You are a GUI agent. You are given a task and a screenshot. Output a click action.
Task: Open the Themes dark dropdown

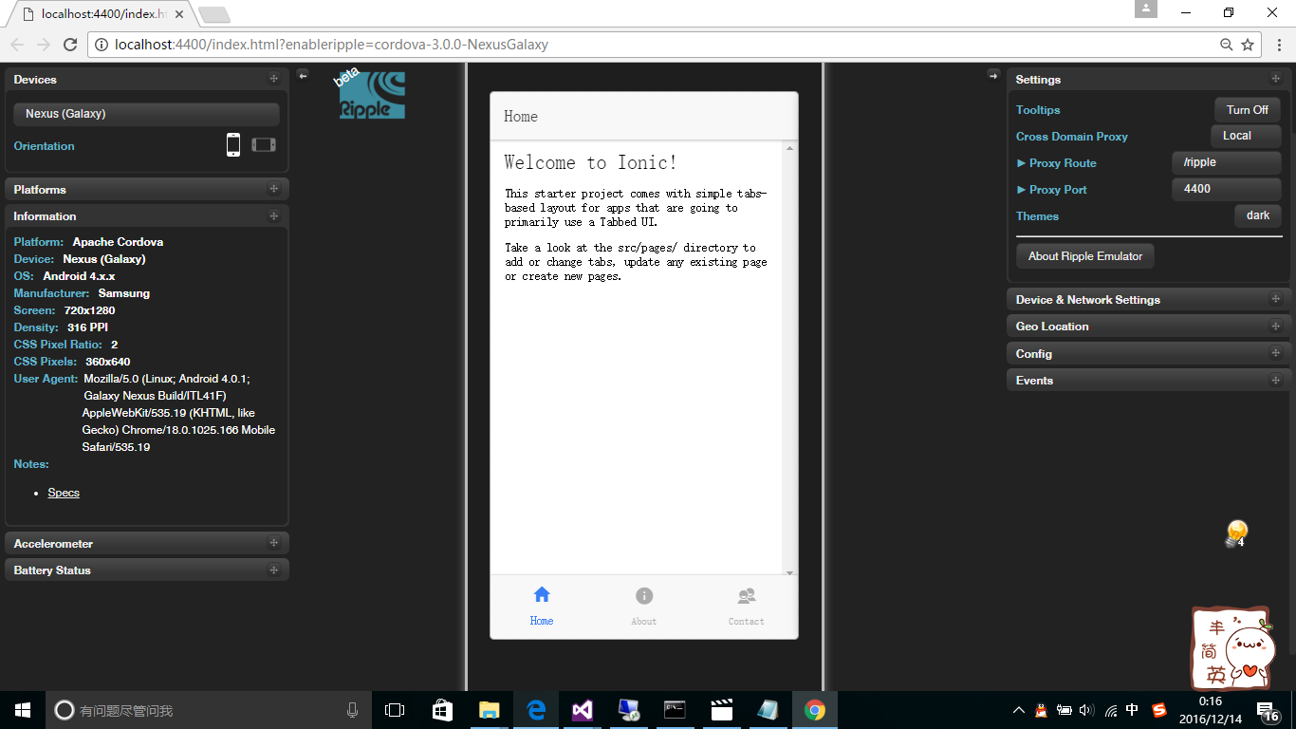click(x=1258, y=216)
